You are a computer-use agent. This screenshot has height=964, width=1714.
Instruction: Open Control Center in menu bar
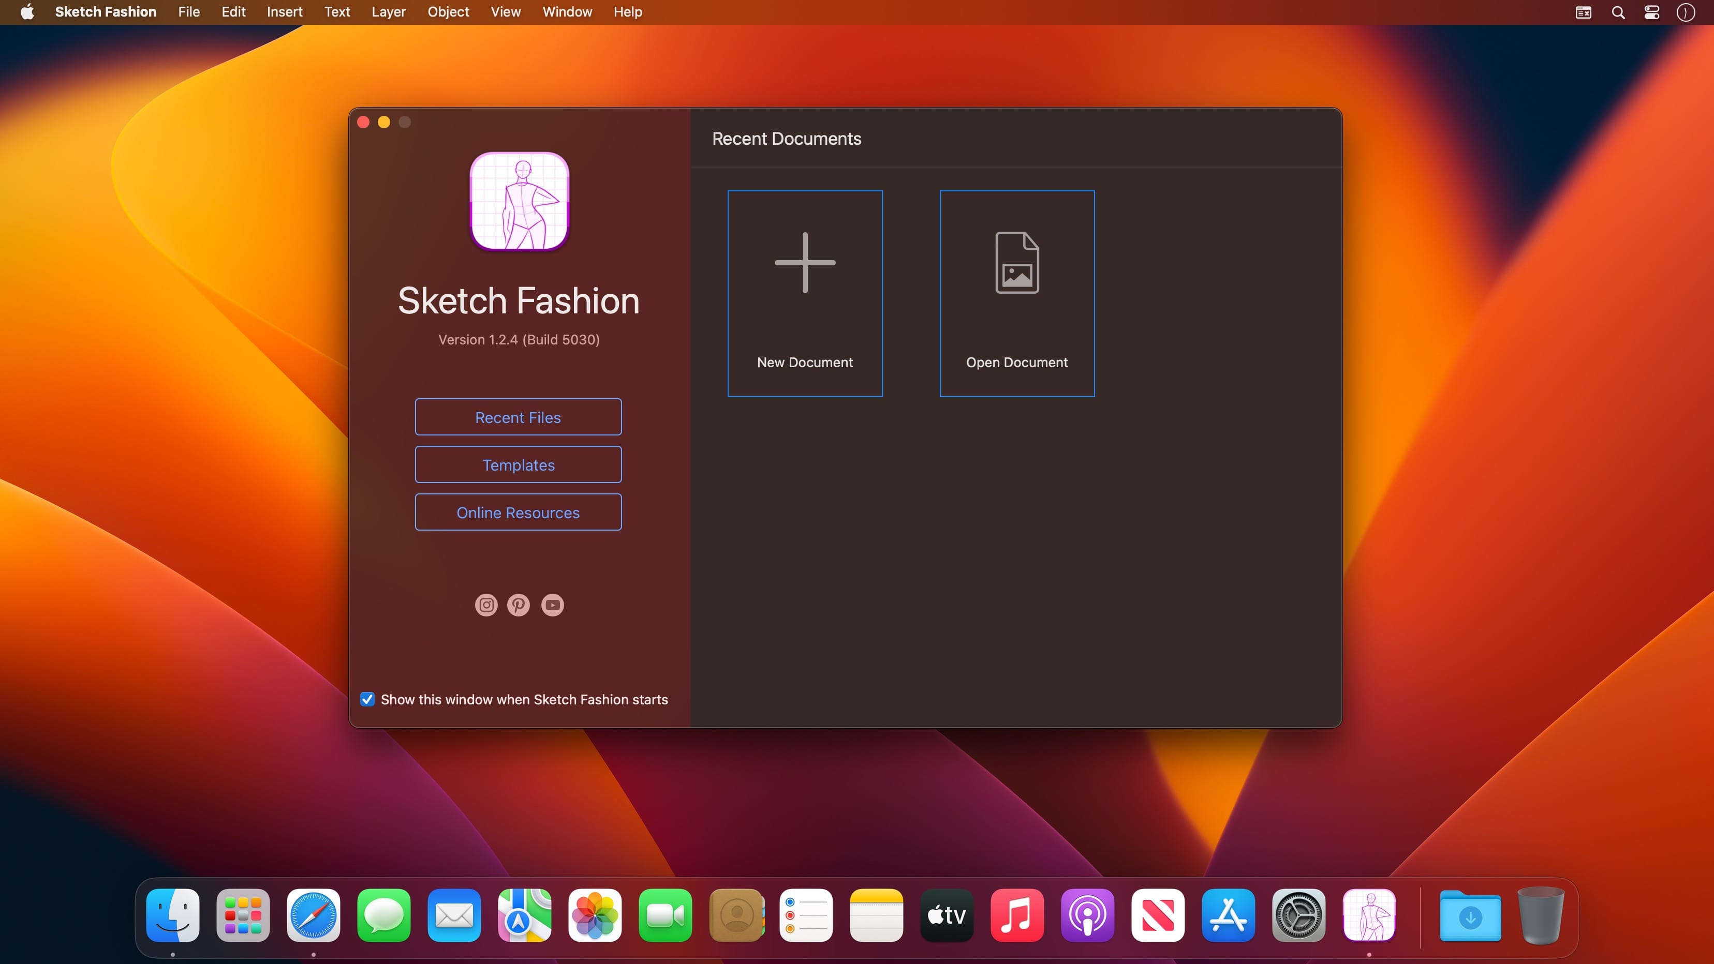pyautogui.click(x=1652, y=12)
